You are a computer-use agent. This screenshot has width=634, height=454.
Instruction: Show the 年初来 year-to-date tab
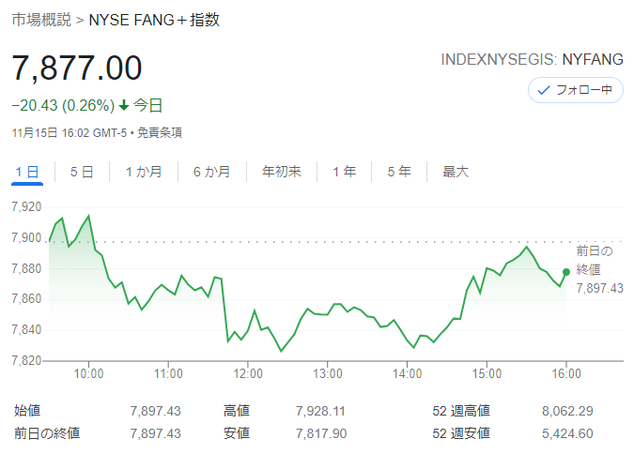tap(282, 172)
